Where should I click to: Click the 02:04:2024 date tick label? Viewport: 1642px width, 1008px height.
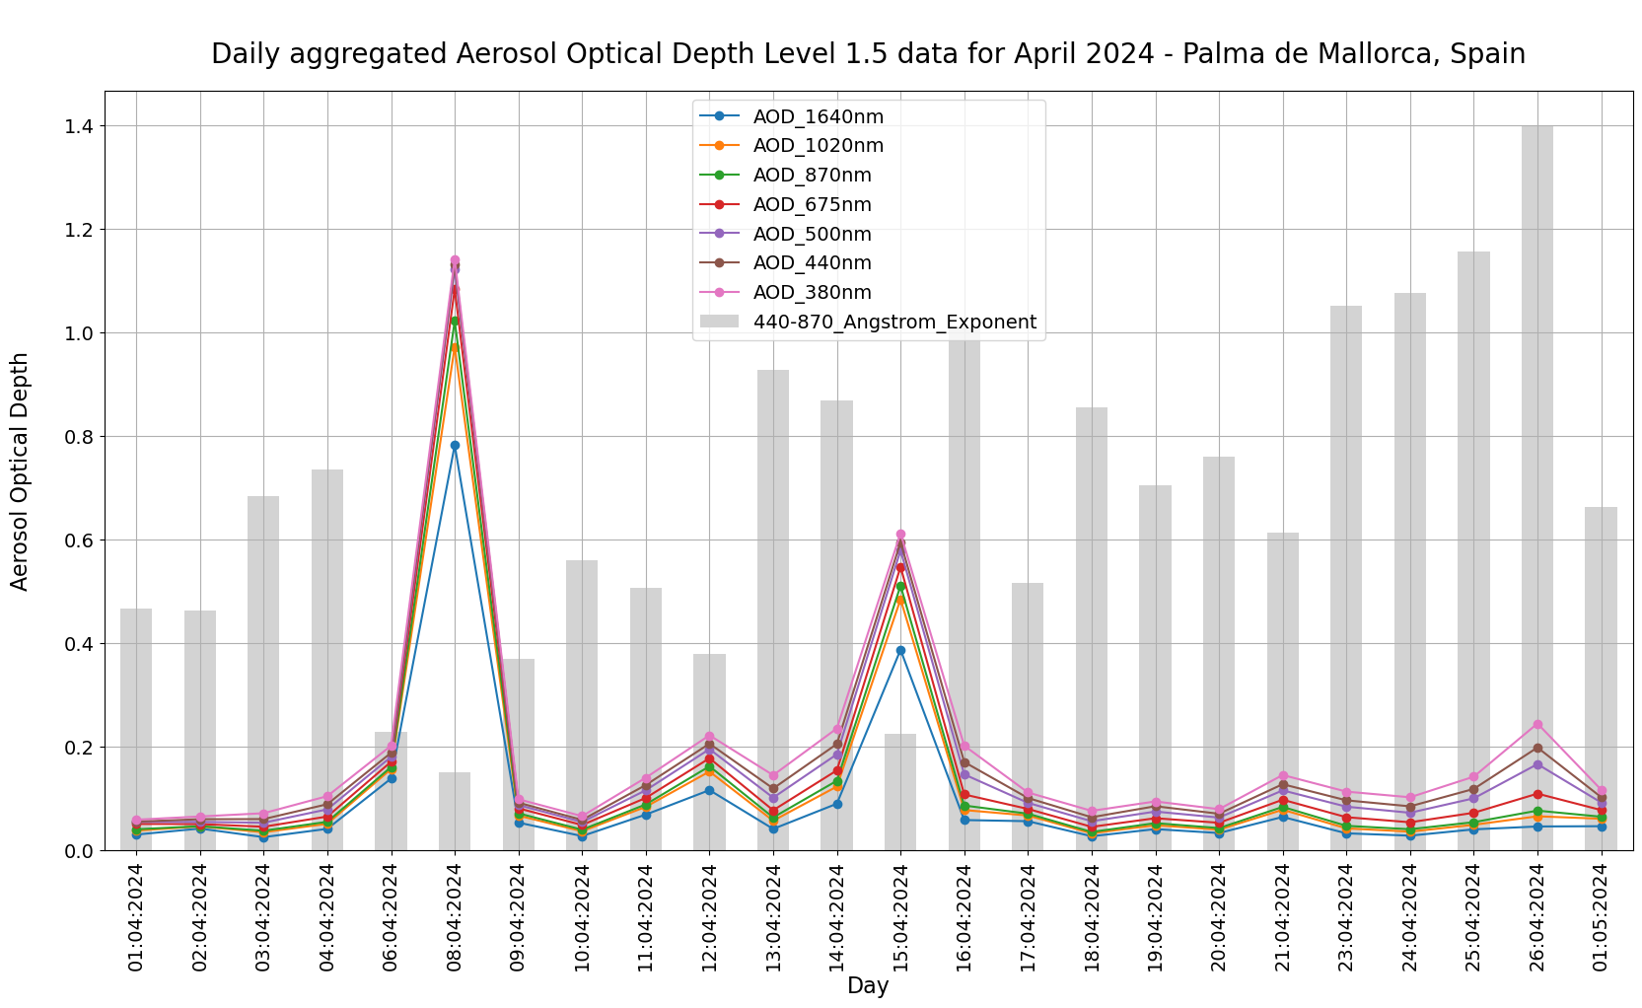(x=200, y=917)
